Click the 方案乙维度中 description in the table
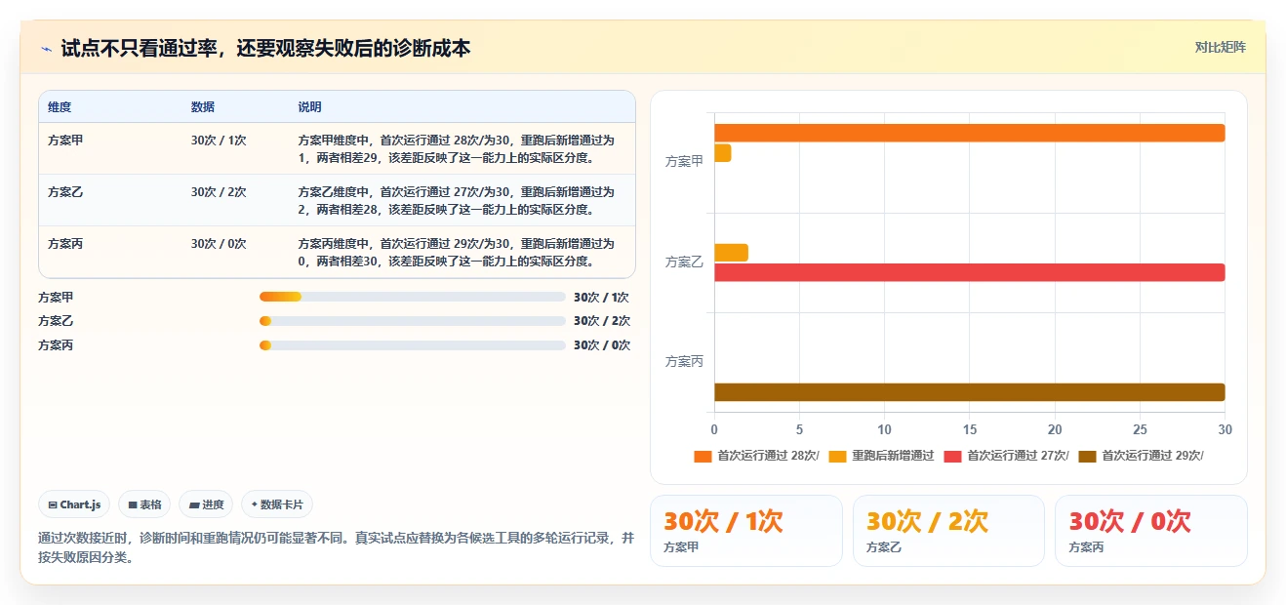This screenshot has width=1286, height=605. 457,201
